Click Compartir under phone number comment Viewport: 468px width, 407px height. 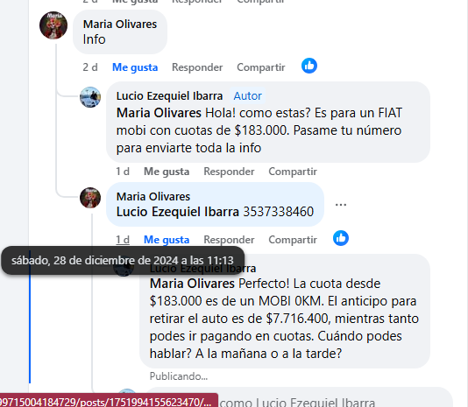(x=293, y=240)
